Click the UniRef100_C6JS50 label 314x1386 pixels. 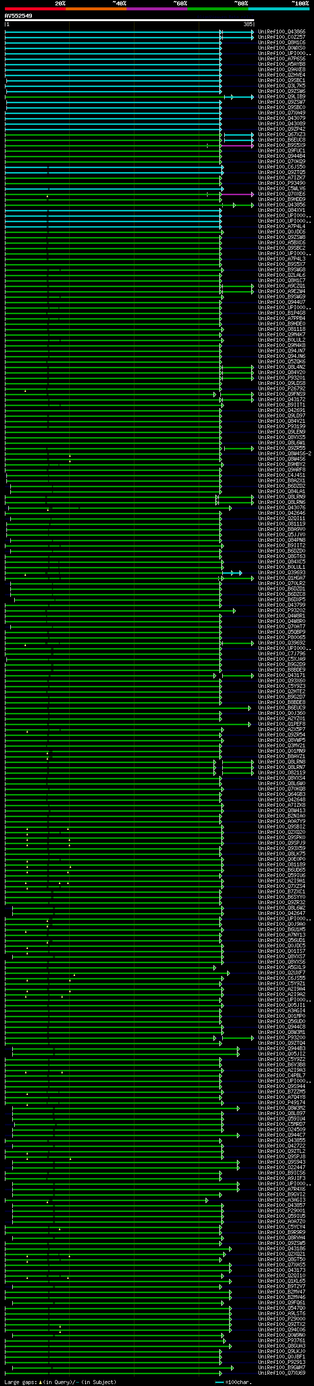(282, 167)
